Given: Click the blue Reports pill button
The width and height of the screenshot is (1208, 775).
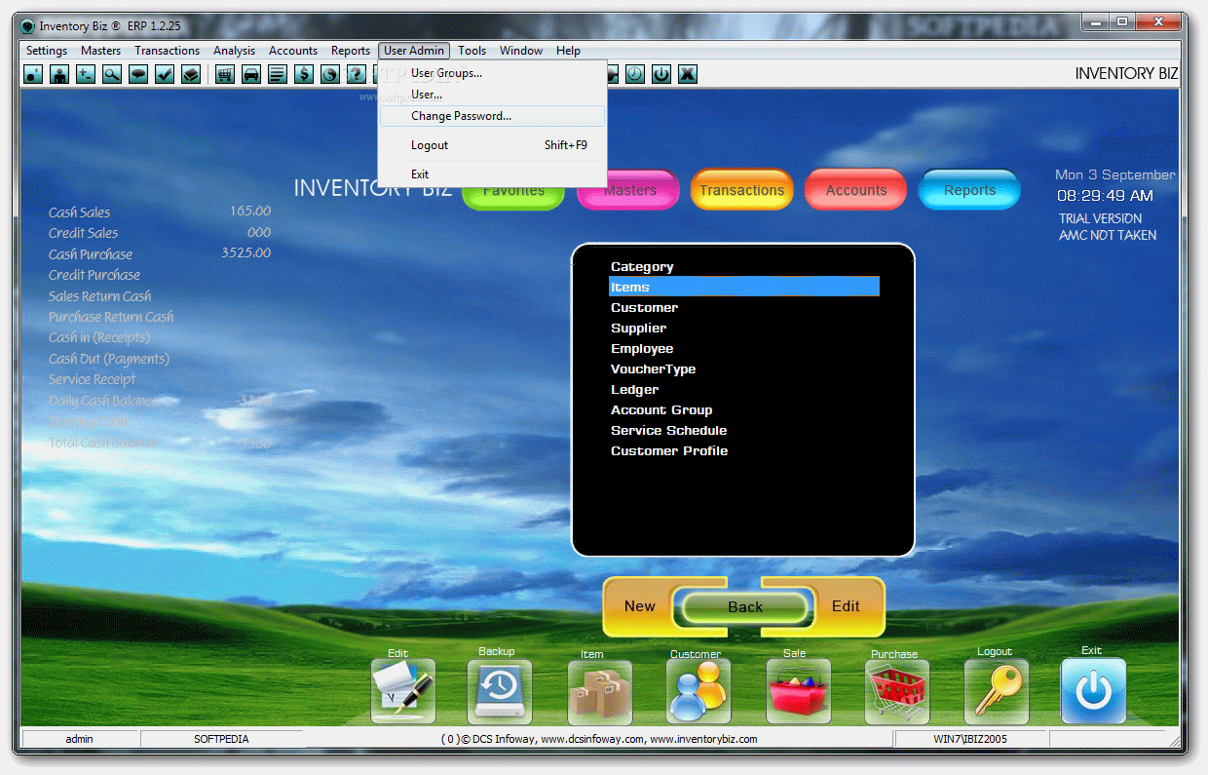Looking at the screenshot, I should tap(969, 190).
